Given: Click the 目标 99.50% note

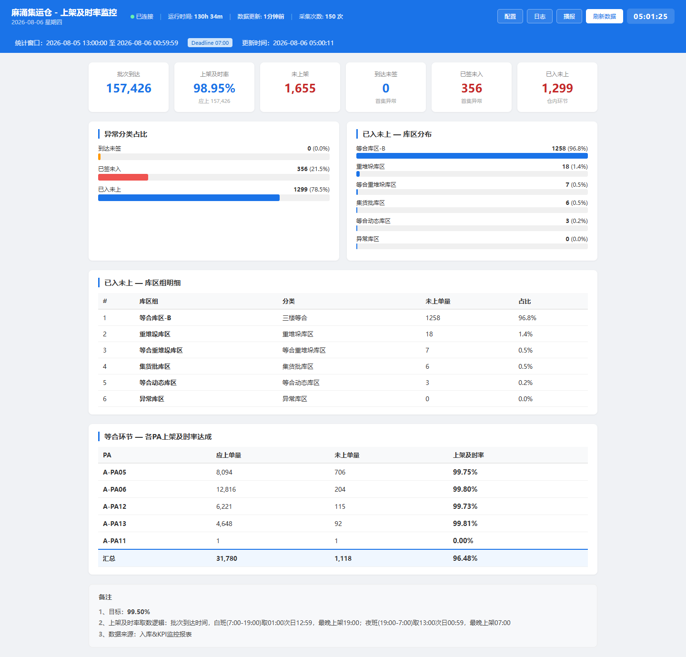Looking at the screenshot, I should [124, 612].
